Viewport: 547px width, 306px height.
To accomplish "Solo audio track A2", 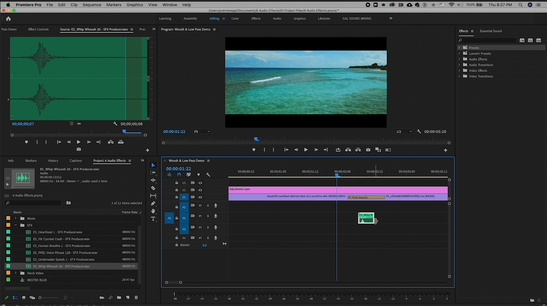I will 208,216.
